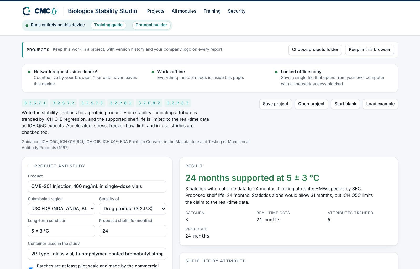
Task: Click the Save project button
Action: click(x=275, y=104)
